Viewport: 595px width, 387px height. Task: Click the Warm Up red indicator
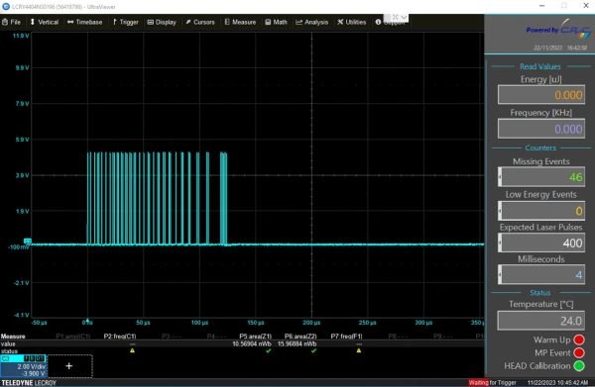(579, 339)
